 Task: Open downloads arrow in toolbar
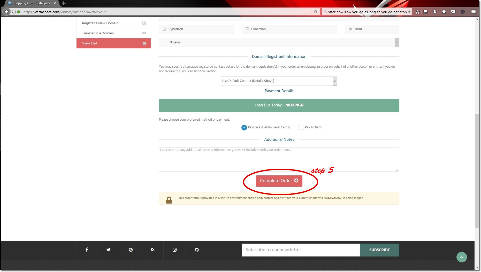point(435,12)
